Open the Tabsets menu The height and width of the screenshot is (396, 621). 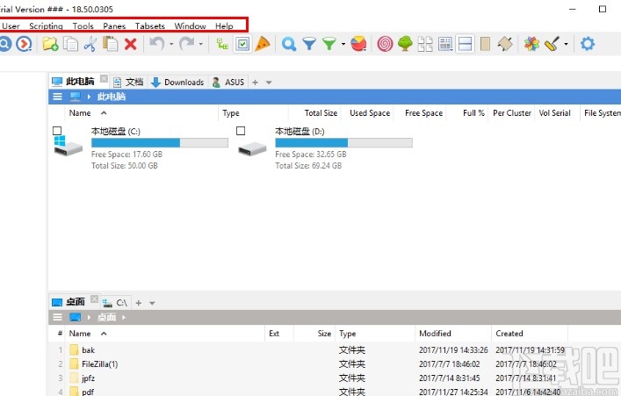(x=150, y=26)
